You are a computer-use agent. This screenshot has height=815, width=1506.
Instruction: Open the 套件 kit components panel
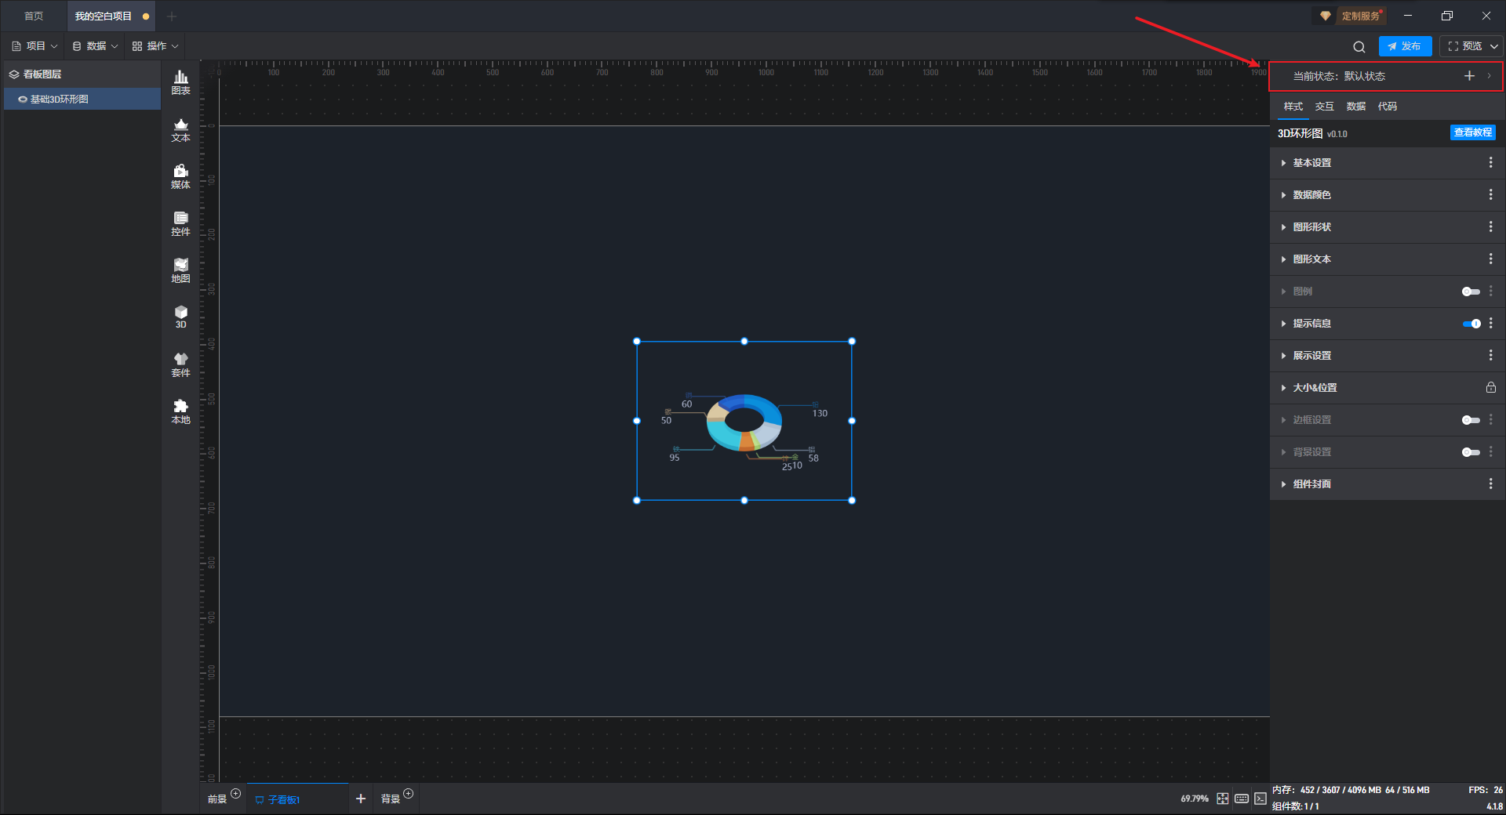tap(180, 364)
